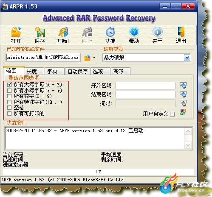This screenshot has width=212, height=197.
Task: Switch to the 字典 tab
Action: coord(54,71)
